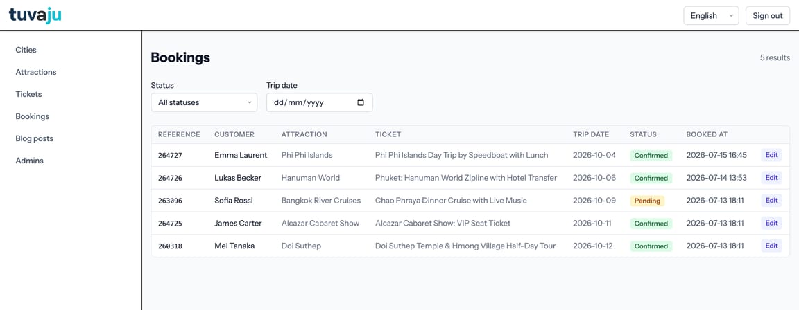Click the 5 results count

(x=775, y=58)
